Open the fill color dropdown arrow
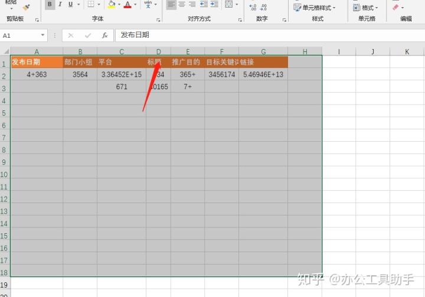 tap(119, 4)
